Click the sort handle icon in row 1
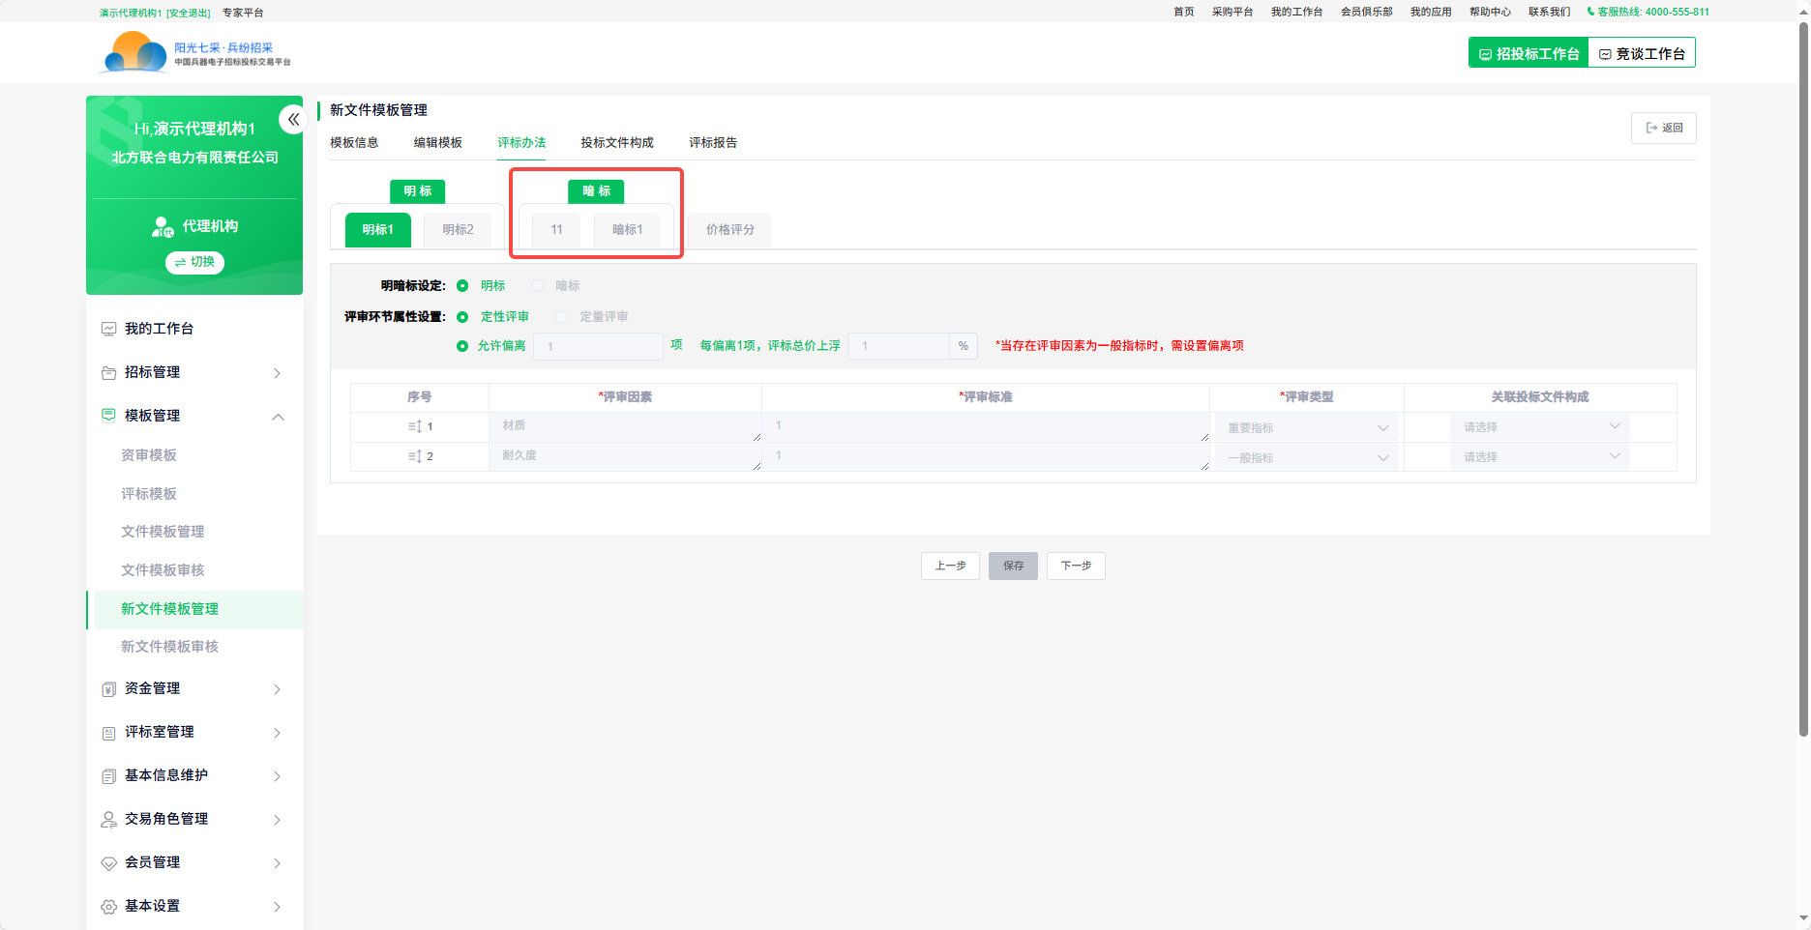This screenshot has width=1811, height=930. [414, 426]
